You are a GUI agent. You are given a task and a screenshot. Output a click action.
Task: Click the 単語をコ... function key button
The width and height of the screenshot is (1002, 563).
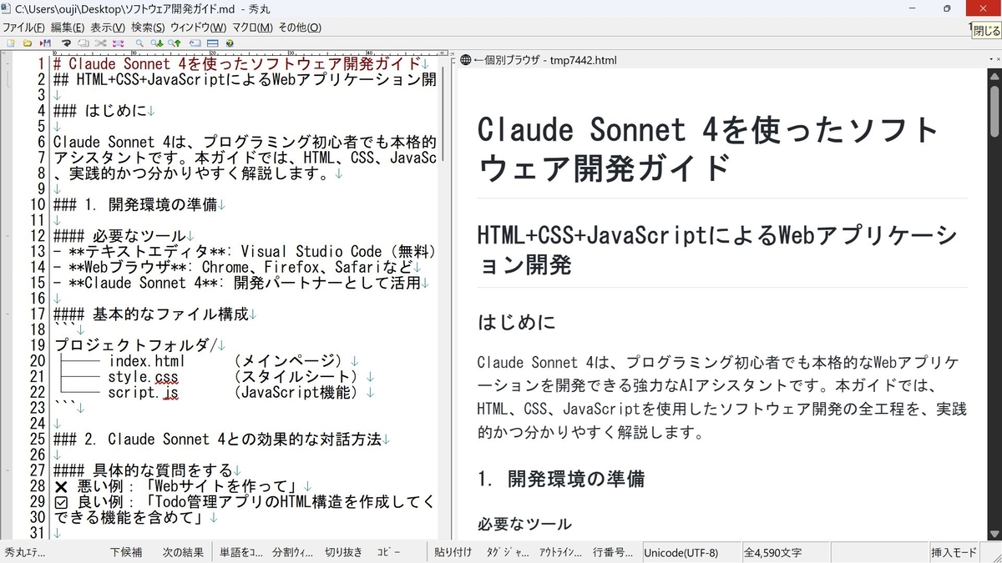click(x=241, y=552)
